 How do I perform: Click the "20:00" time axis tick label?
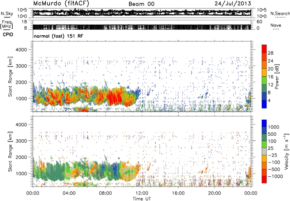tap(215, 193)
